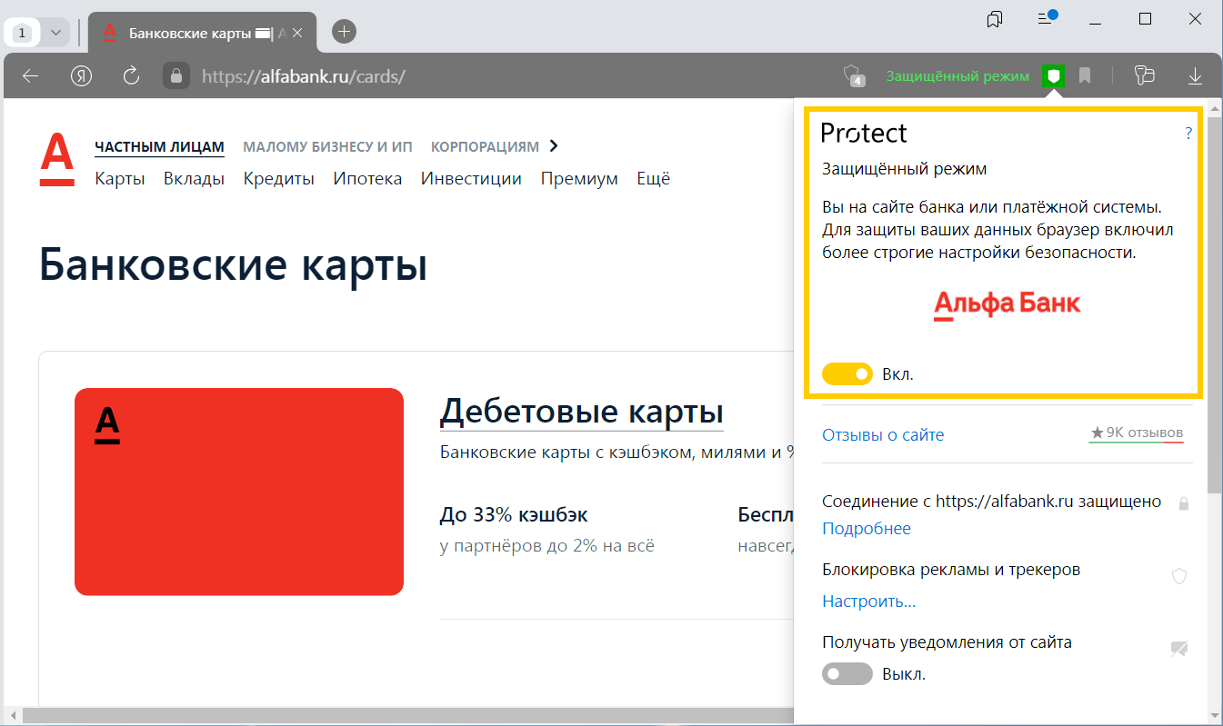Image resolution: width=1223 pixels, height=726 pixels.
Task: Click the reload page icon
Action: [x=131, y=76]
